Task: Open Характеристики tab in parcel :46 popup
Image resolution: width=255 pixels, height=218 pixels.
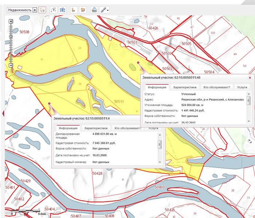Action: pyautogui.click(x=185, y=87)
